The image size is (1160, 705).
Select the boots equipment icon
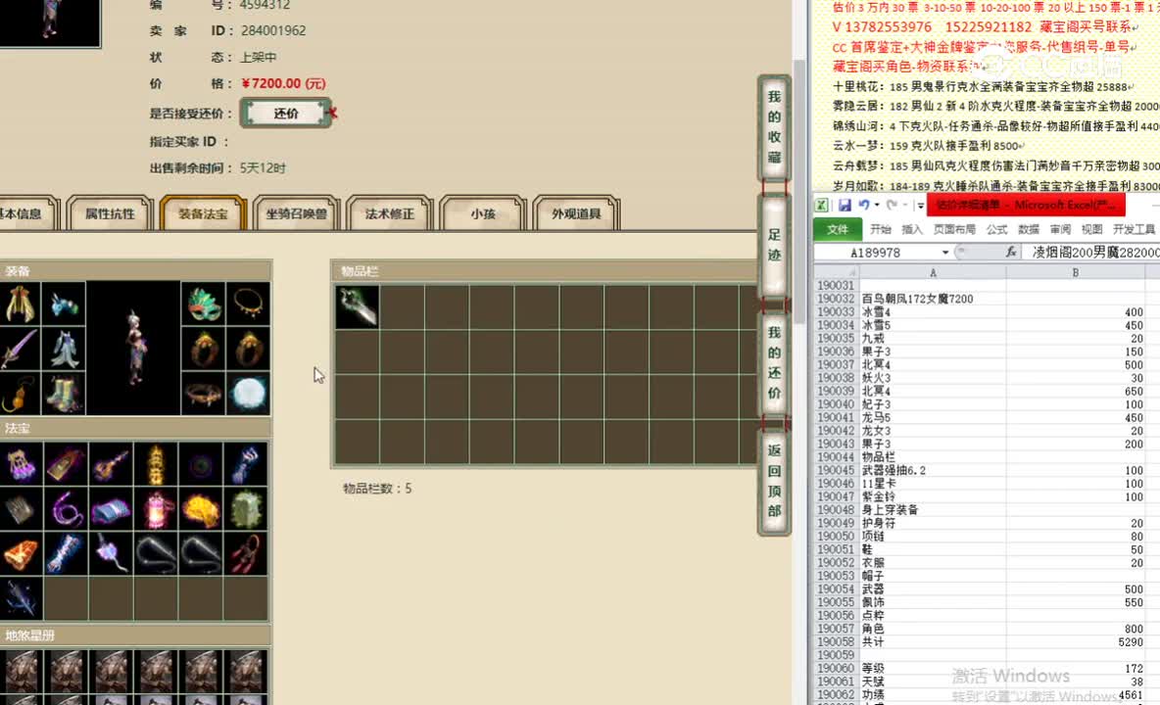[x=64, y=393]
